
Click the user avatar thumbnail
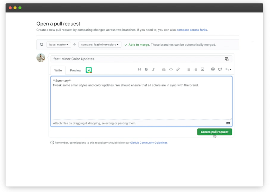click(x=41, y=58)
